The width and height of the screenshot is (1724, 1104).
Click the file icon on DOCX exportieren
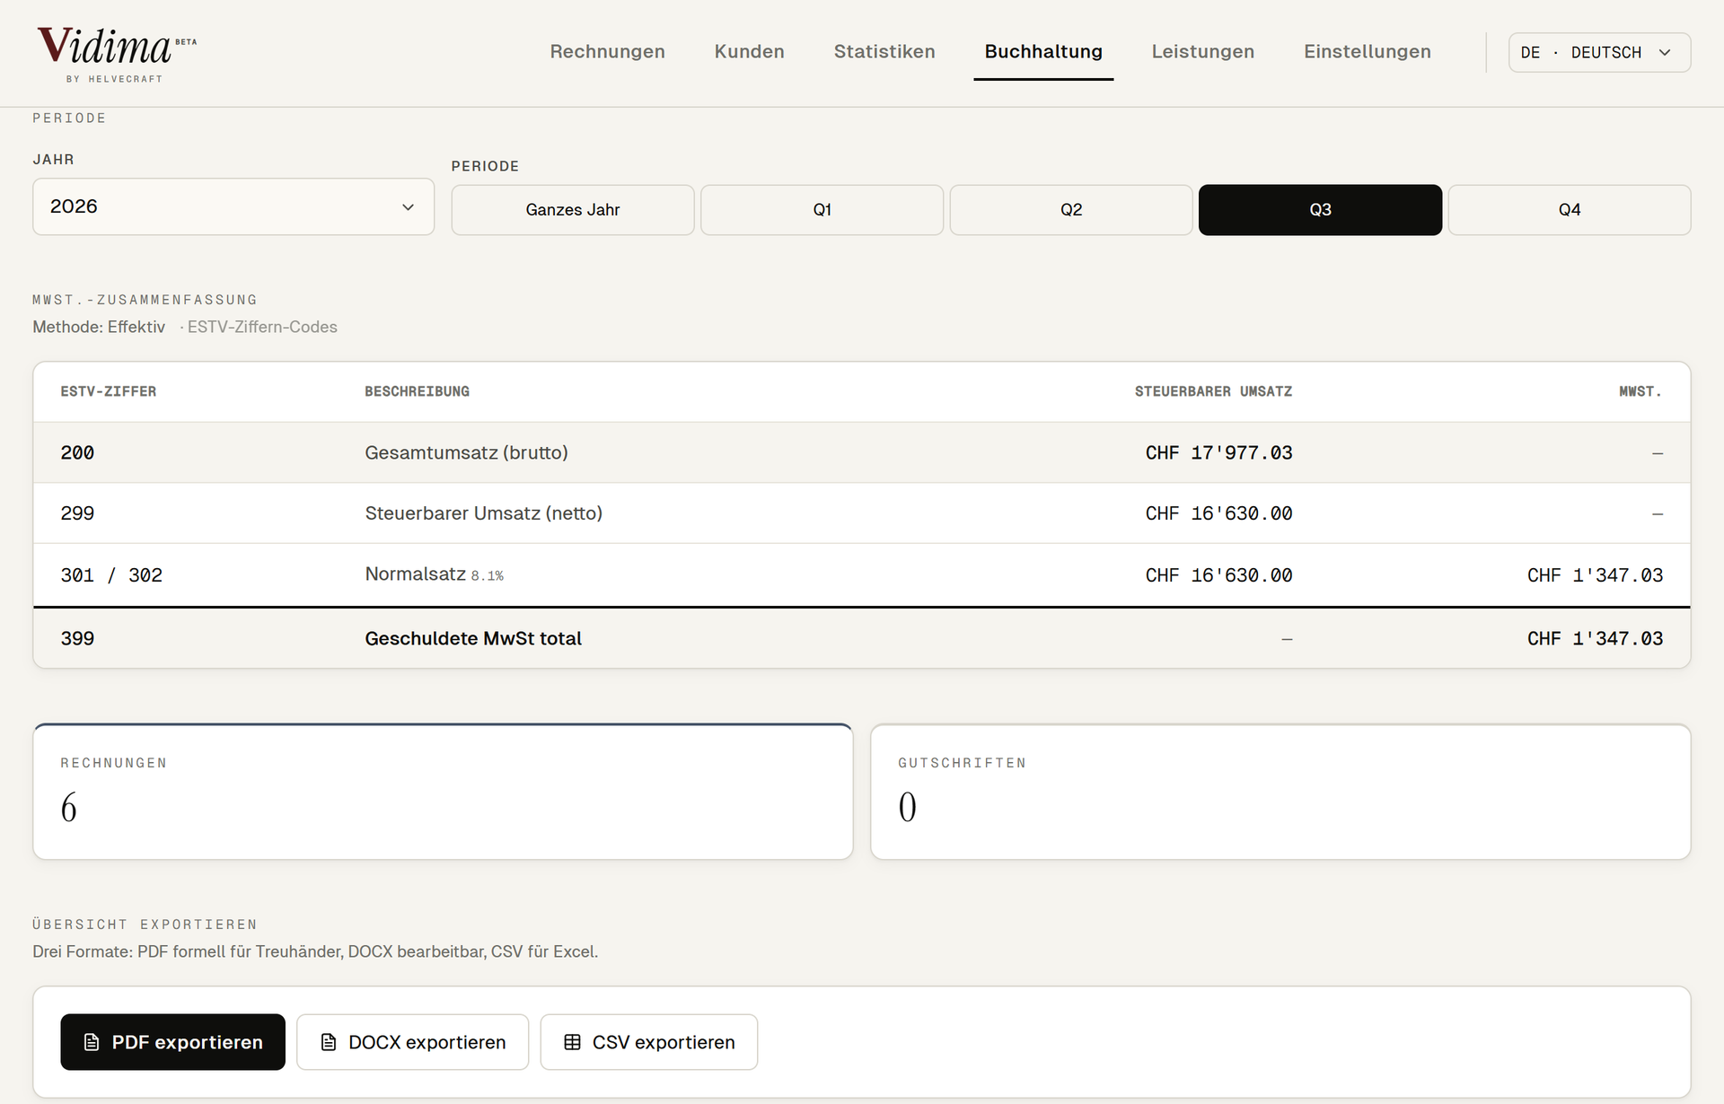329,1042
